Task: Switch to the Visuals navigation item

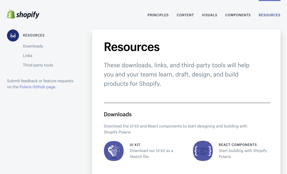Action: coord(210,15)
